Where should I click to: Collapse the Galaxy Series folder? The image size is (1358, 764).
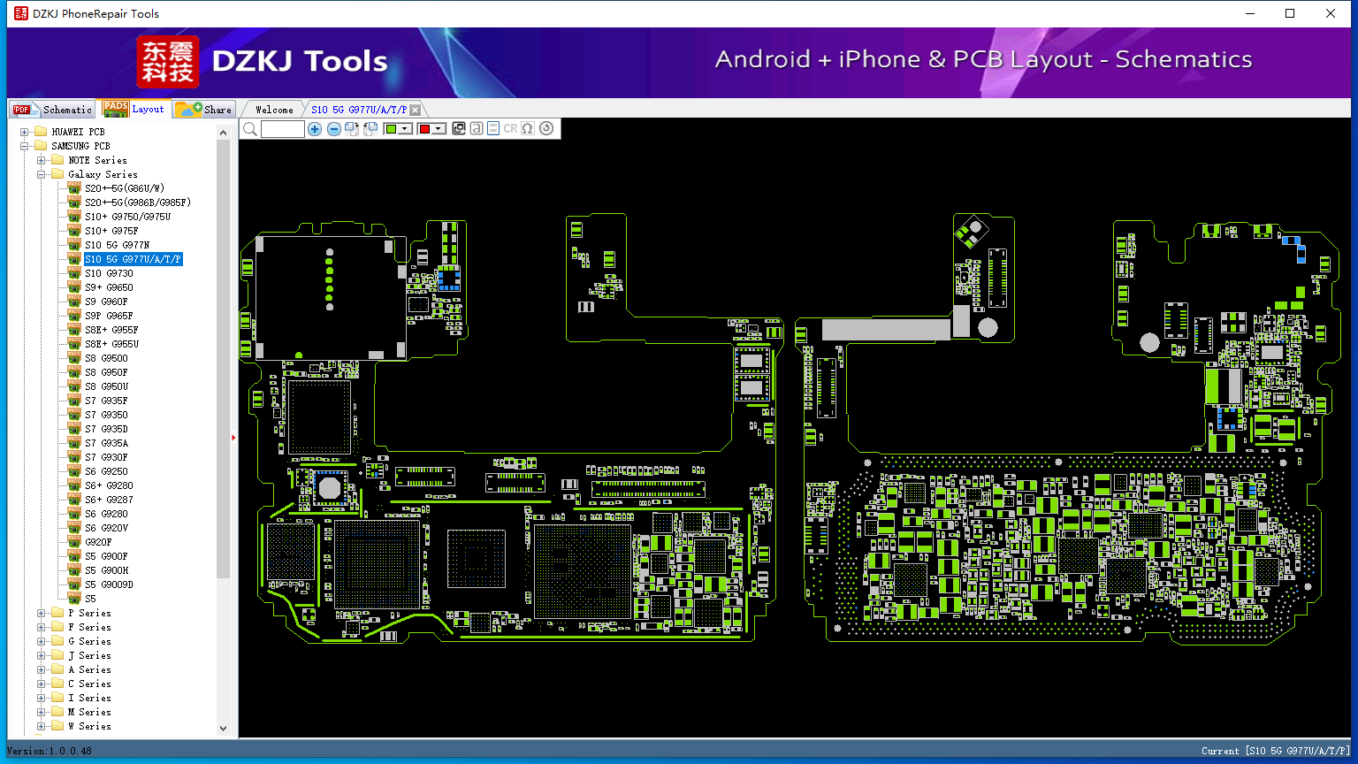point(41,174)
